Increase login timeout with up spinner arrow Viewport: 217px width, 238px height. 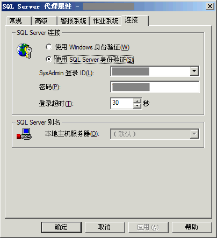(137, 101)
